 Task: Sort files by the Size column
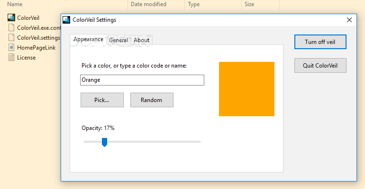(x=249, y=4)
